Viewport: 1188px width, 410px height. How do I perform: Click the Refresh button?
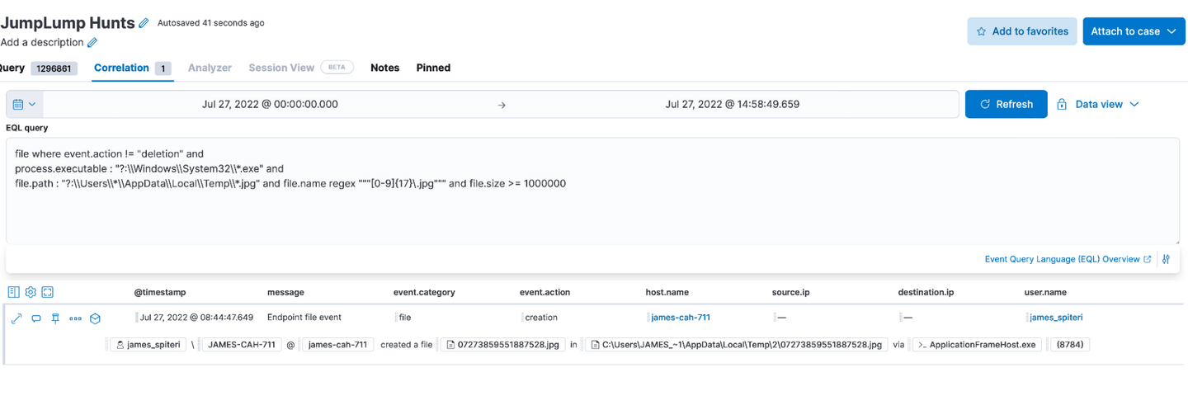pos(1006,105)
